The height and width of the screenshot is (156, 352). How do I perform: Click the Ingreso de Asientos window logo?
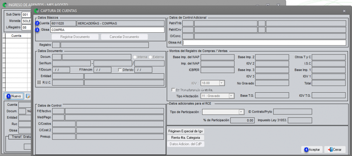coord(4,4)
